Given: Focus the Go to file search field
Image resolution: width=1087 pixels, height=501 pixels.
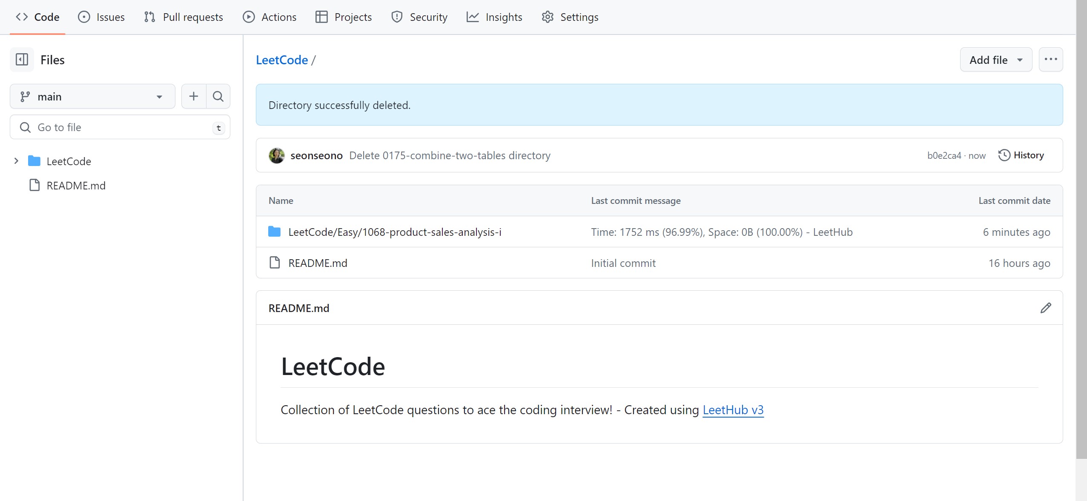Looking at the screenshot, I should point(119,127).
